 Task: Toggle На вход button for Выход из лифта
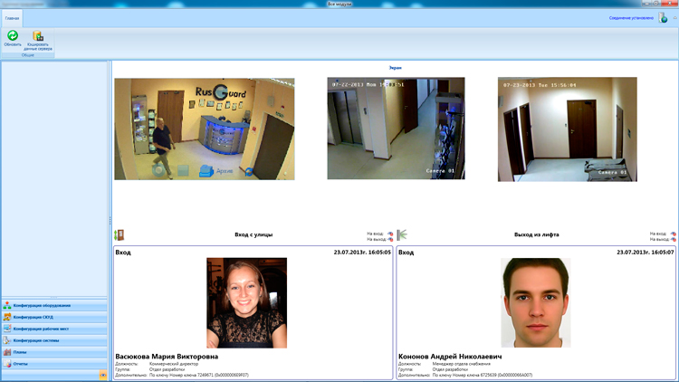point(673,234)
